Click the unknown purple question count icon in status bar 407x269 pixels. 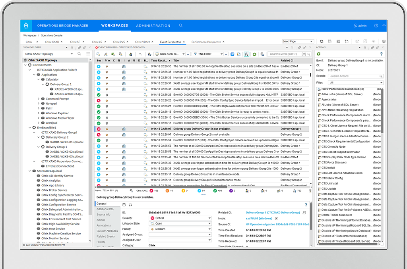pyautogui.click(x=231, y=191)
